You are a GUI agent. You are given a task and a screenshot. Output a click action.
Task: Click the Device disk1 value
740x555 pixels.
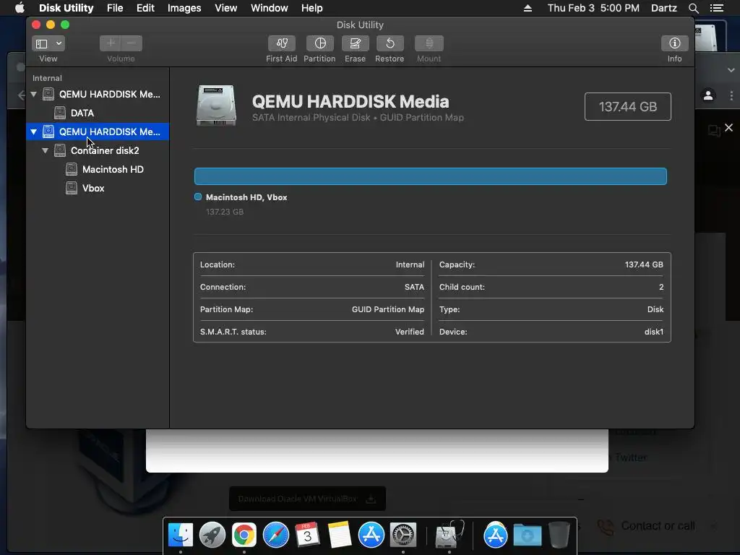tap(653, 332)
